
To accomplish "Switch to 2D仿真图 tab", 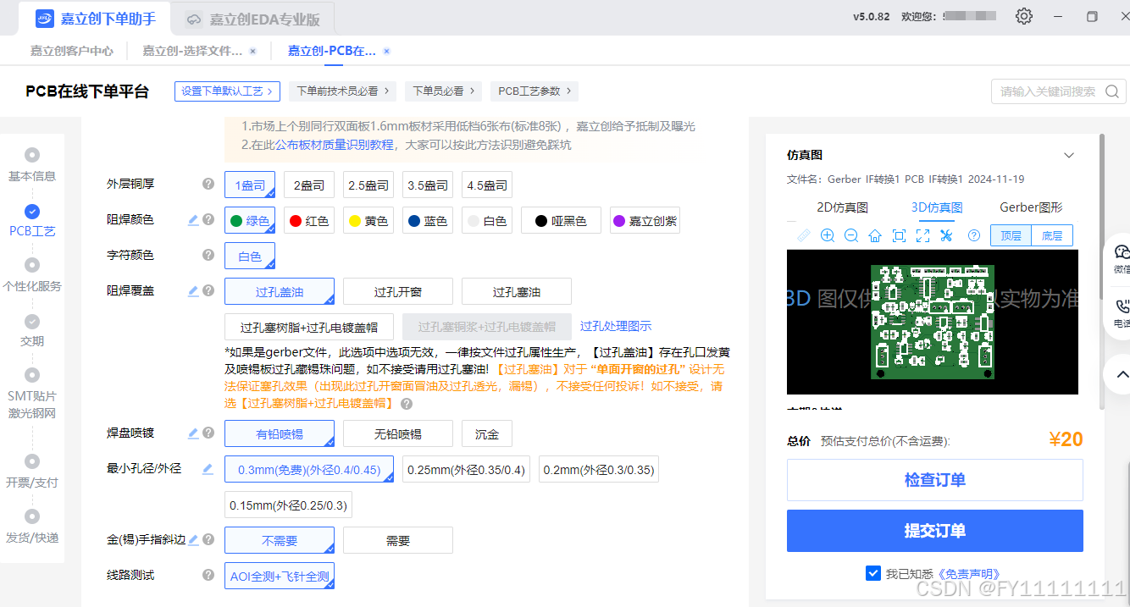I will [x=842, y=207].
